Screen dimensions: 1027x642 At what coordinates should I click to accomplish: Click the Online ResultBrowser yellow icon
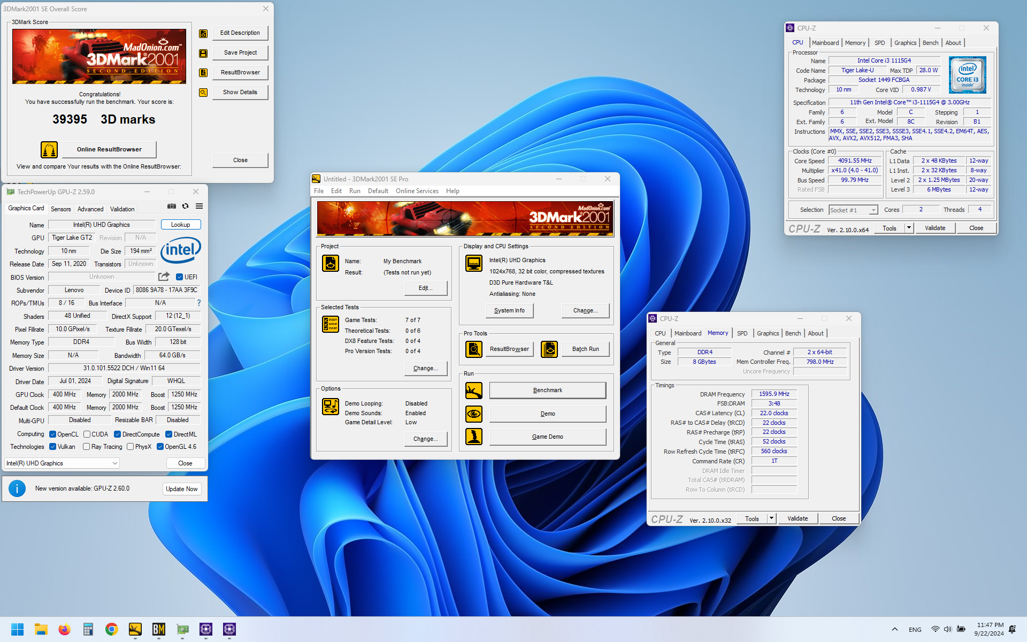click(49, 150)
